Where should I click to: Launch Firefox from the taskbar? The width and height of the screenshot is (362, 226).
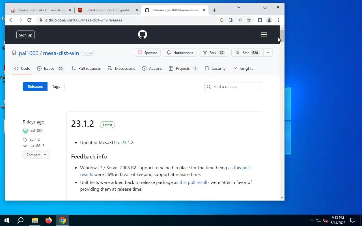tap(49, 220)
